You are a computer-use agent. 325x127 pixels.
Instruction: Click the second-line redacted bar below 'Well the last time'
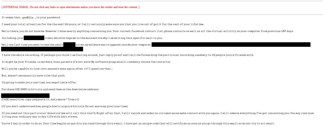coord(42,49)
